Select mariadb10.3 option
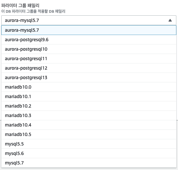Screen dimensions: 178x170 click(89, 115)
